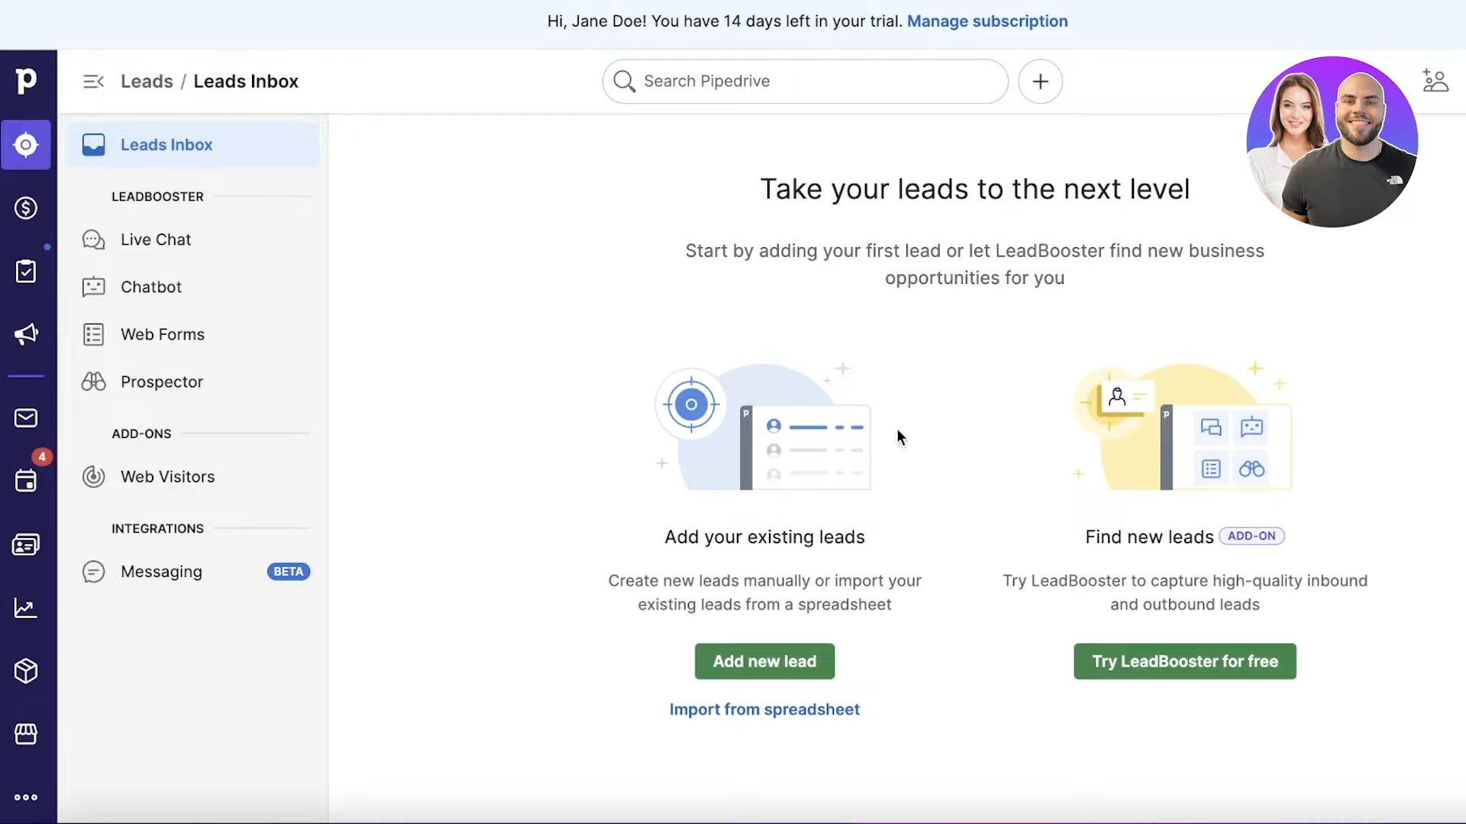Select the Leads target icon in sidebar
1466x824 pixels.
pos(26,145)
